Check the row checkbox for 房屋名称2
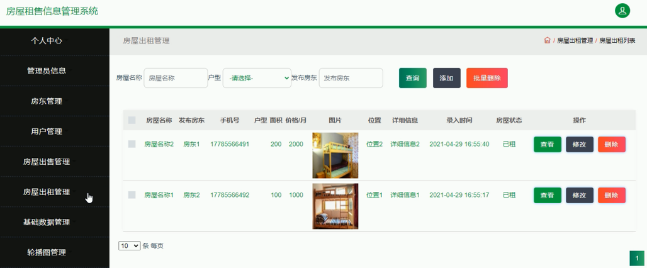This screenshot has height=268, width=647. pos(132,144)
